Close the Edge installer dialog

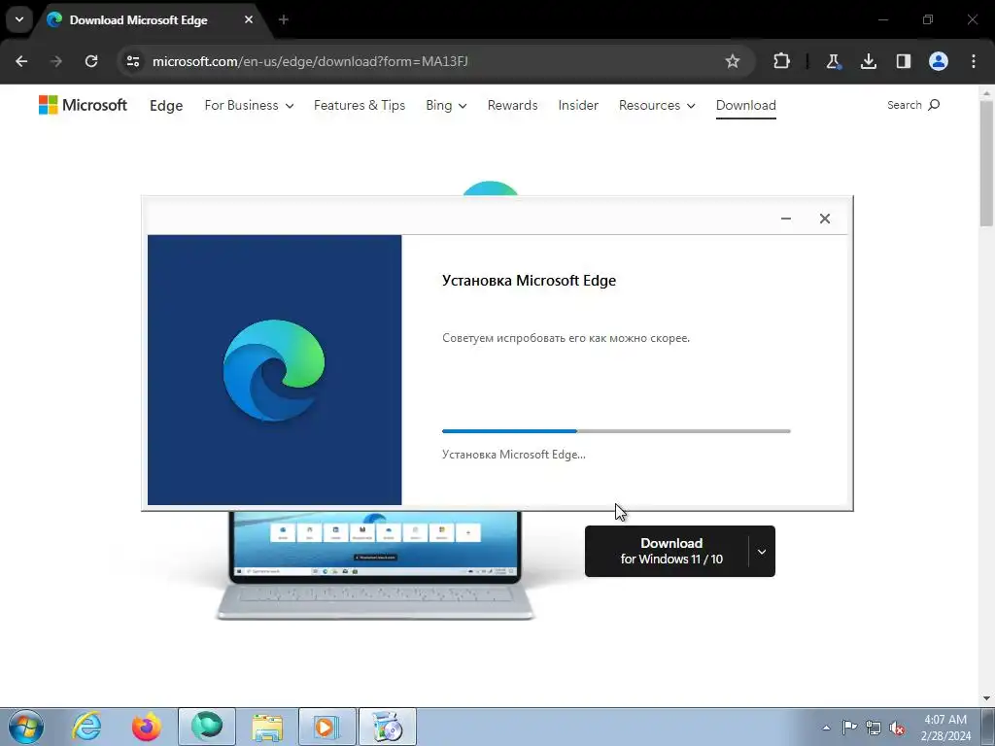[x=824, y=219]
